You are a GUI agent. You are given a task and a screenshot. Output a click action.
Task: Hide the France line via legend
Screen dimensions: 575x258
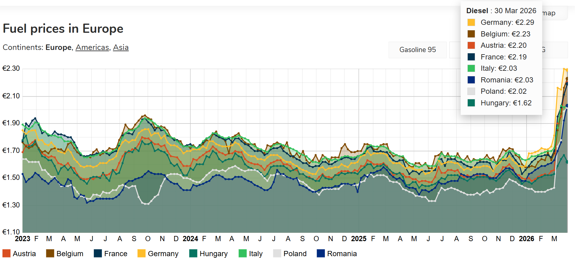click(111, 254)
